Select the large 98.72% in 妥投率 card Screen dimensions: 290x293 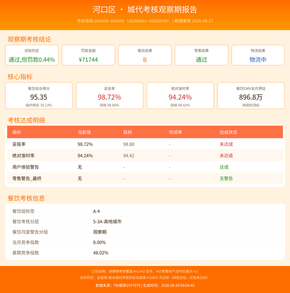pyautogui.click(x=109, y=97)
